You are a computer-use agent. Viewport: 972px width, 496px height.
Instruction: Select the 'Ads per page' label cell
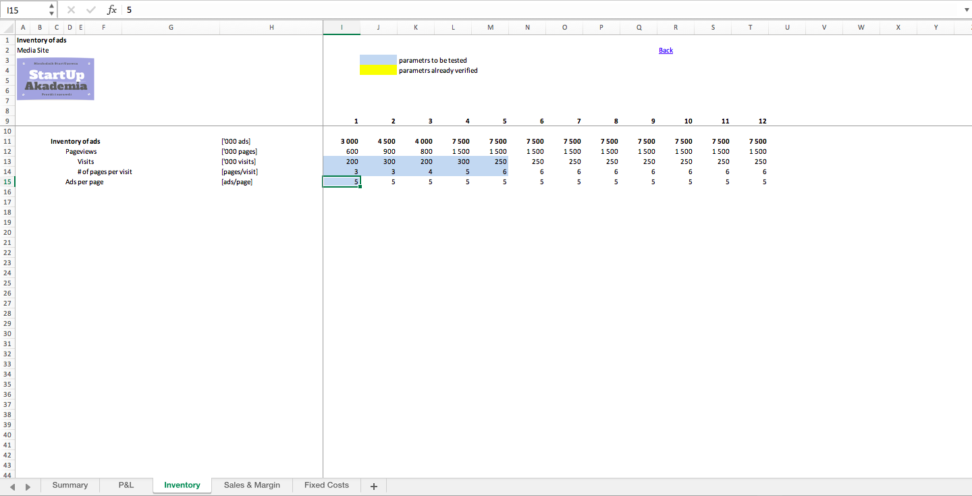coord(84,182)
